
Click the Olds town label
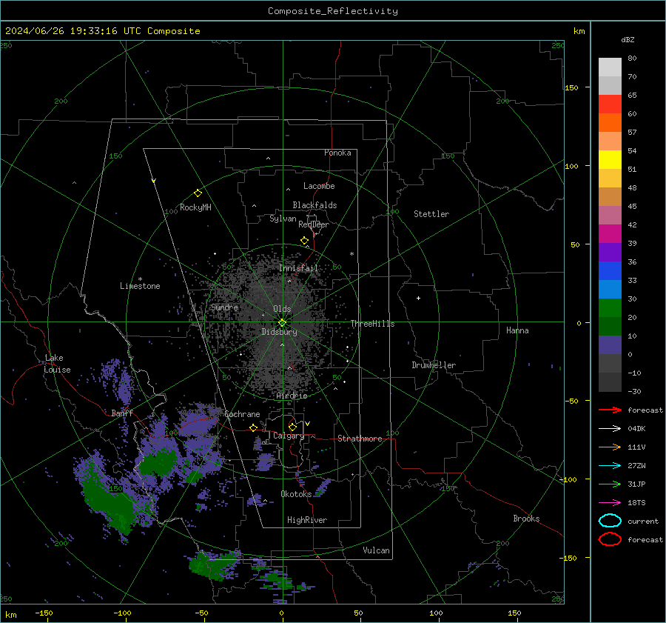coord(282,309)
